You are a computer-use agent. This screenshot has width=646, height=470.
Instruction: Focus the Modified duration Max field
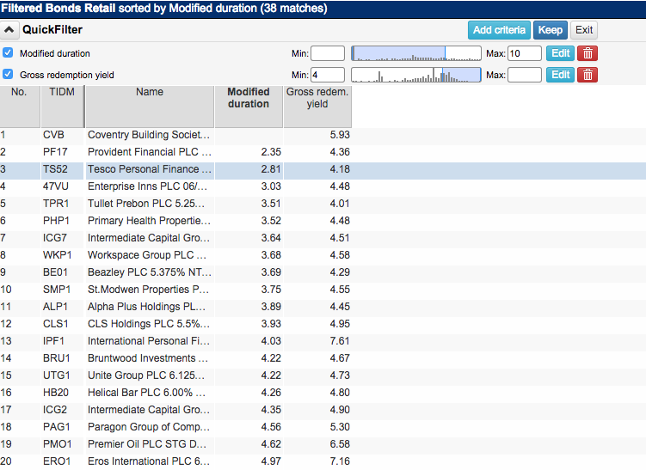(525, 53)
